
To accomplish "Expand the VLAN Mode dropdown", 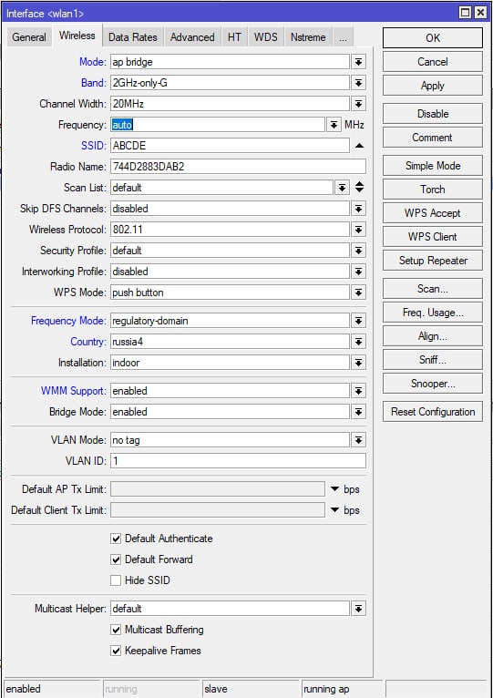I will pyautogui.click(x=358, y=440).
